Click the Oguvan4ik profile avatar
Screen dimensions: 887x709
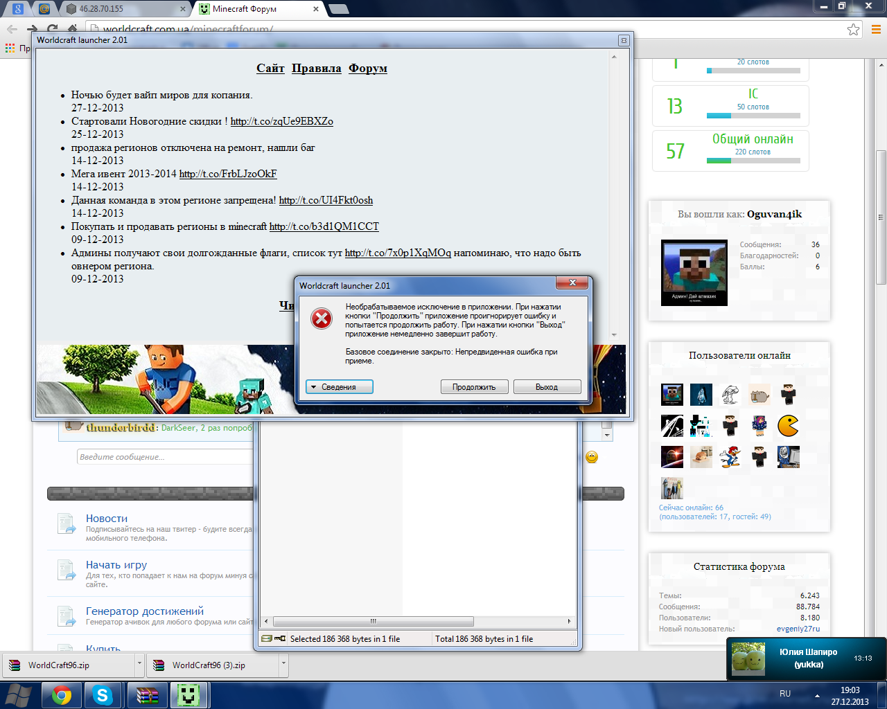694,273
